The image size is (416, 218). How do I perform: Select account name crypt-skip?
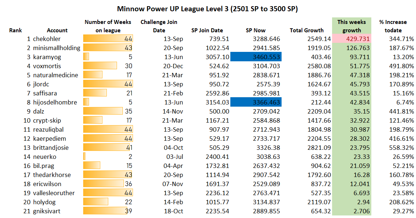[x=47, y=120]
